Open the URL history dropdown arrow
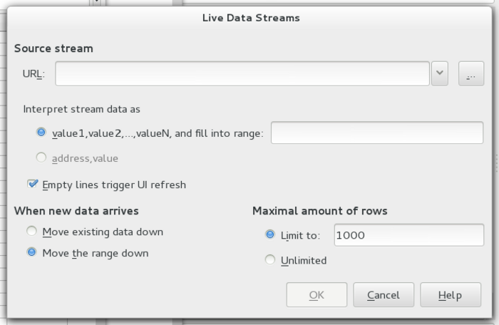Image resolution: width=499 pixels, height=325 pixels. pos(440,73)
